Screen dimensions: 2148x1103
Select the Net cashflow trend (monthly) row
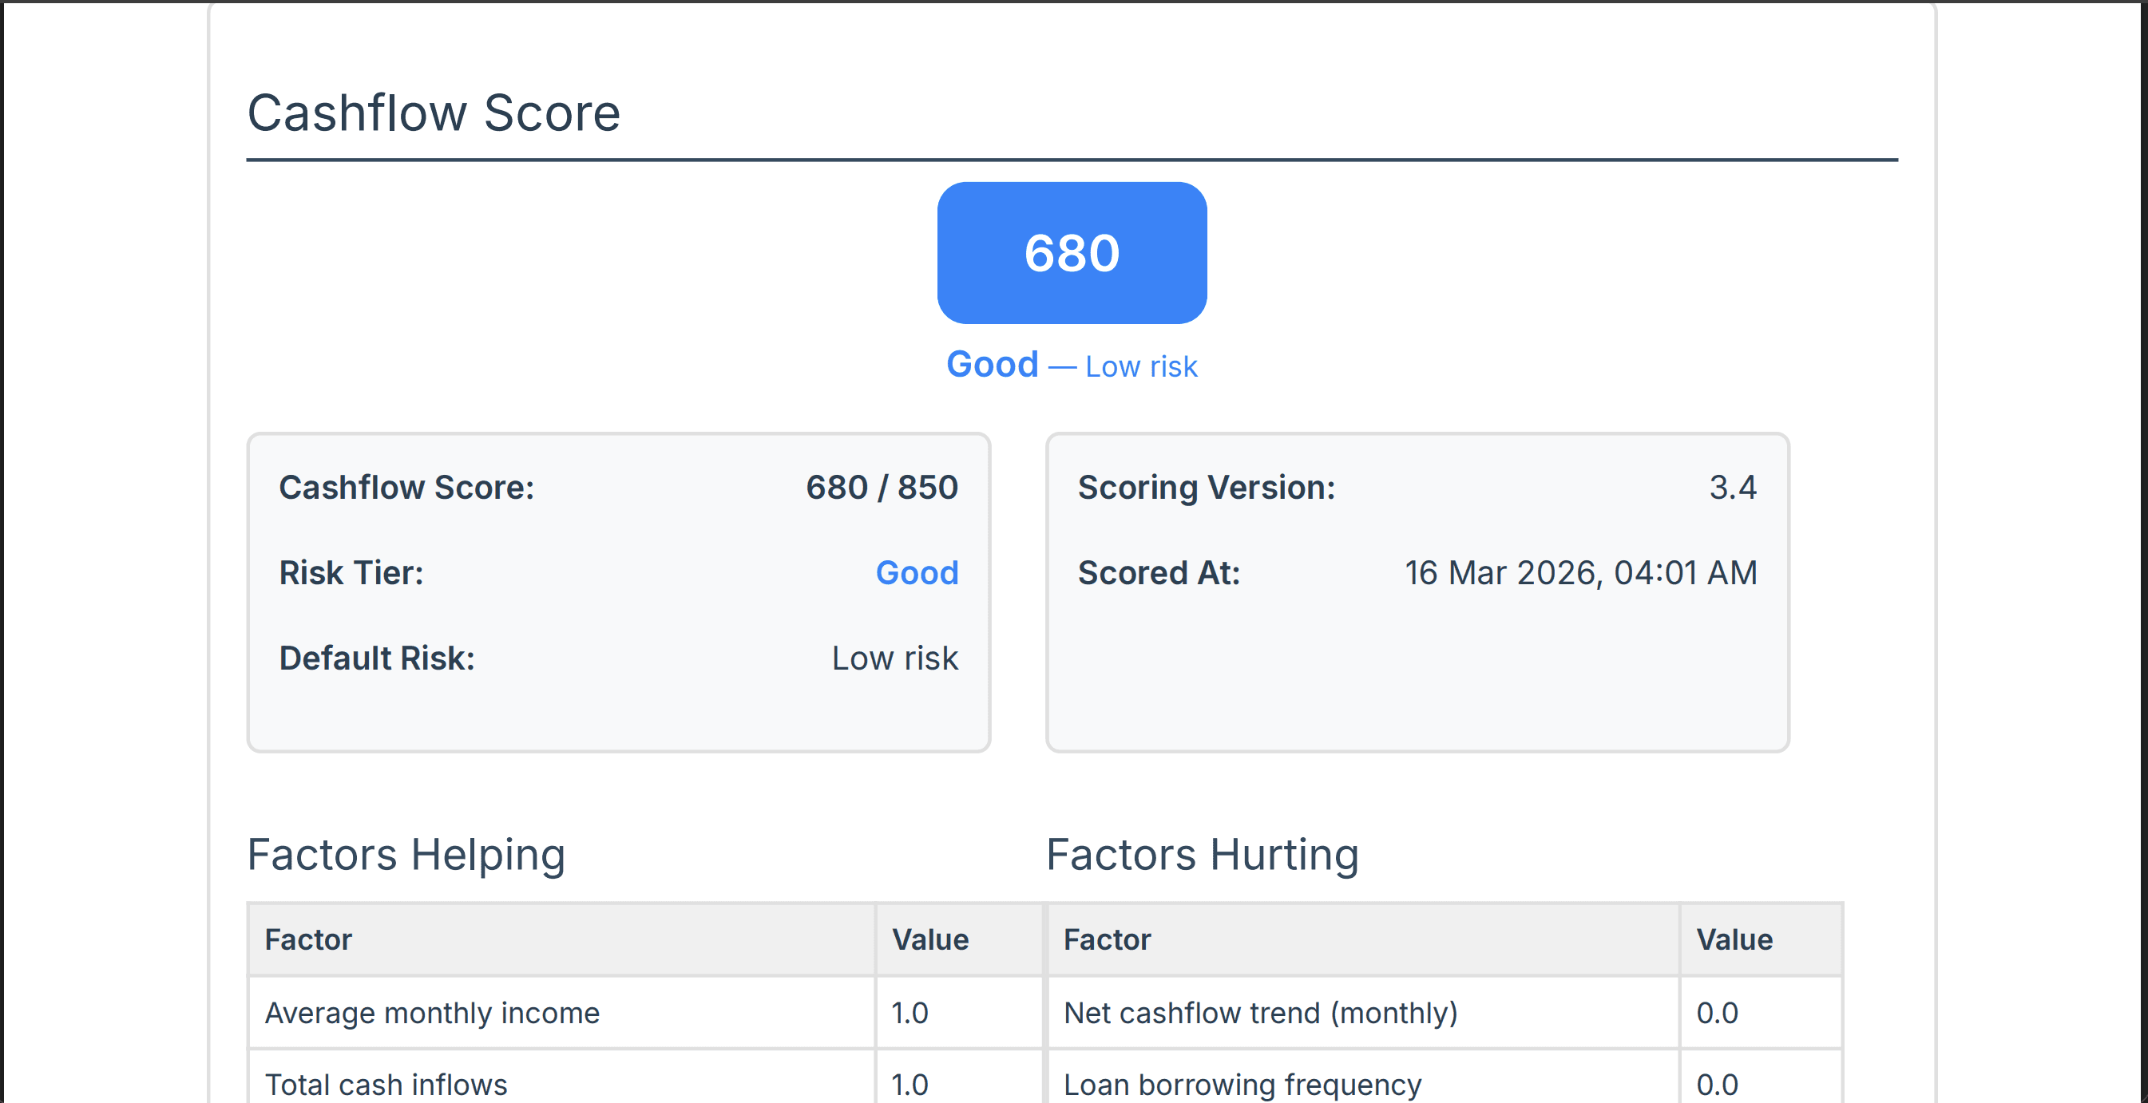(1261, 1013)
